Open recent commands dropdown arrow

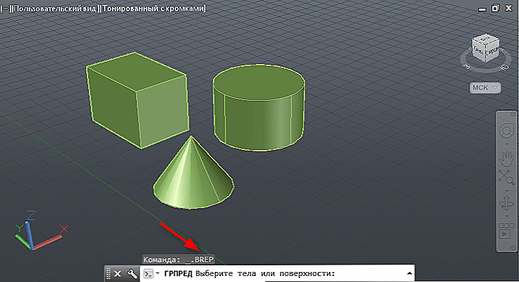tap(157, 273)
